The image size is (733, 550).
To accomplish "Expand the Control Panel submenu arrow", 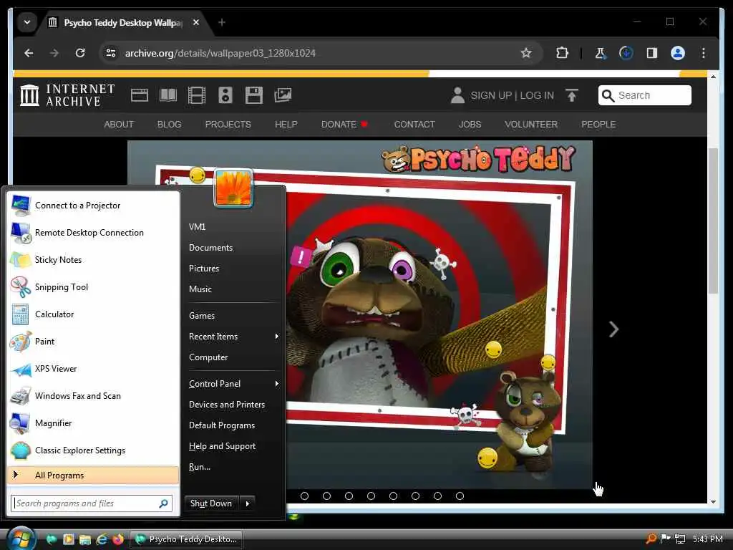I will pos(277,384).
